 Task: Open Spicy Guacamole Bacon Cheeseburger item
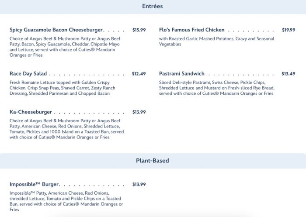tap(56, 30)
